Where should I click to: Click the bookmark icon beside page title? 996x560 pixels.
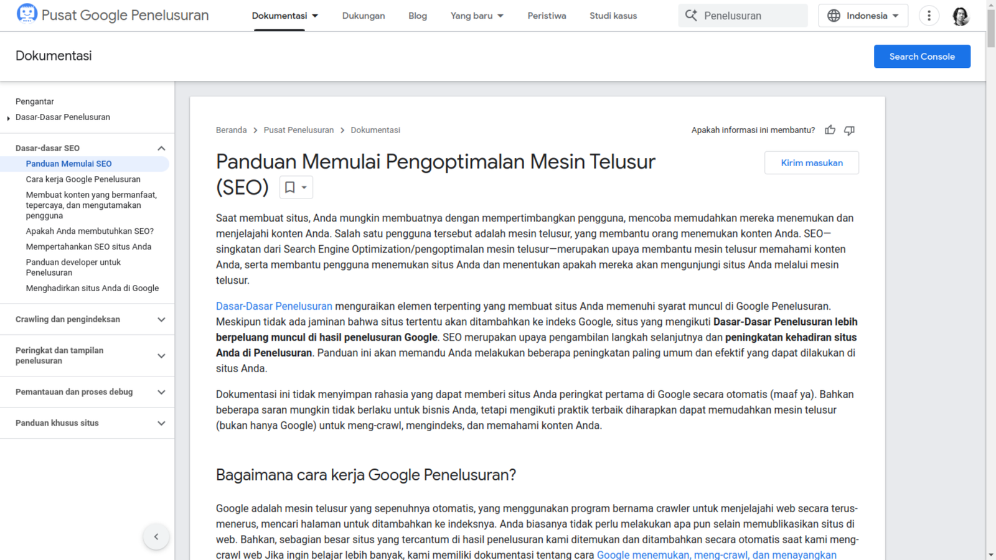click(290, 187)
